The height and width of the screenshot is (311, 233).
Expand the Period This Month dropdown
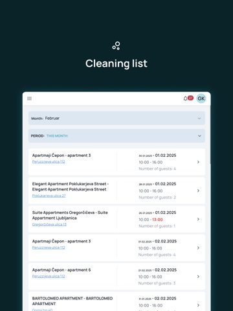116,136
